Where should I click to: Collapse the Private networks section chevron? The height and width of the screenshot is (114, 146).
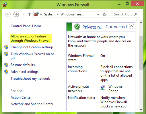point(131,27)
